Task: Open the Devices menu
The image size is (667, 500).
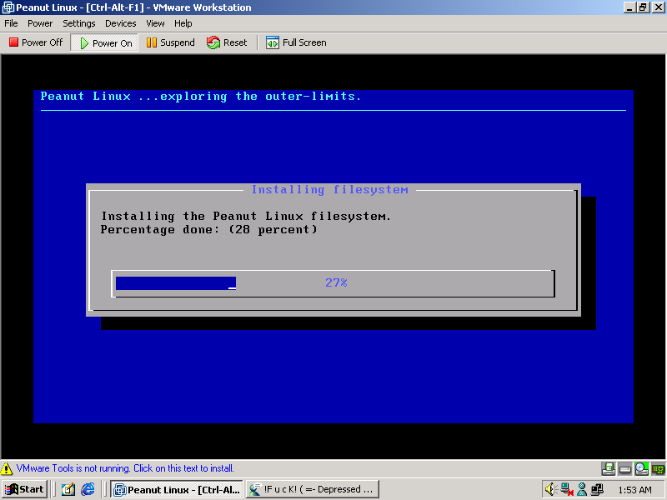Action: coord(121,23)
